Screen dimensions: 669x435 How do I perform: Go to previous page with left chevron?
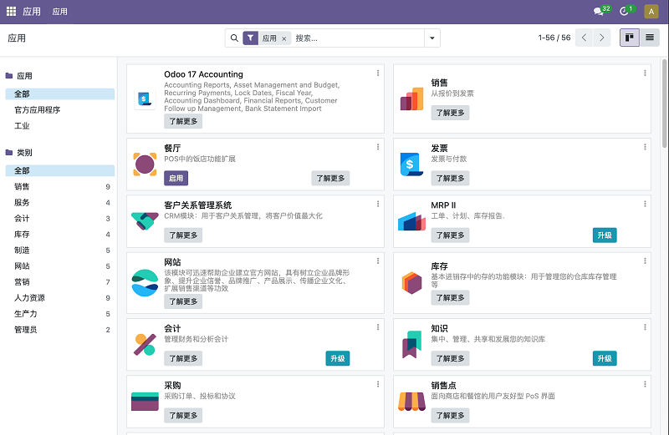pyautogui.click(x=584, y=38)
